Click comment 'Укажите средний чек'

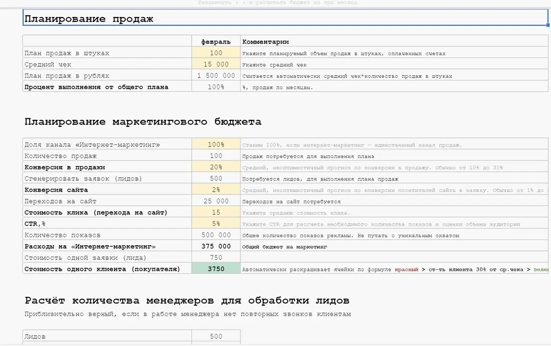coord(274,65)
